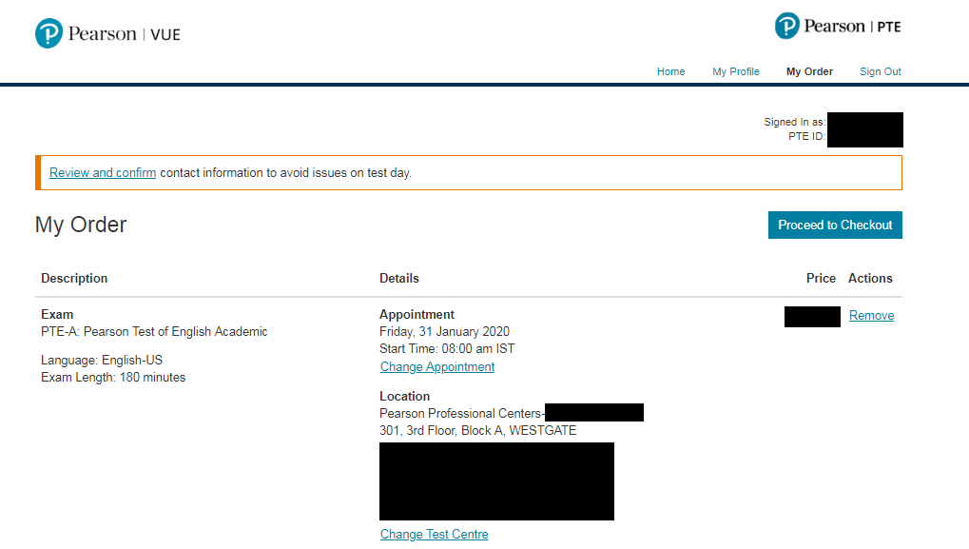Screen dimensions: 969x549
Task: Click Proceed to Checkout button
Action: (x=835, y=225)
